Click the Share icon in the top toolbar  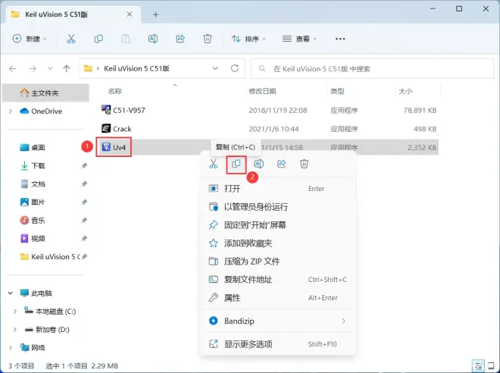180,39
